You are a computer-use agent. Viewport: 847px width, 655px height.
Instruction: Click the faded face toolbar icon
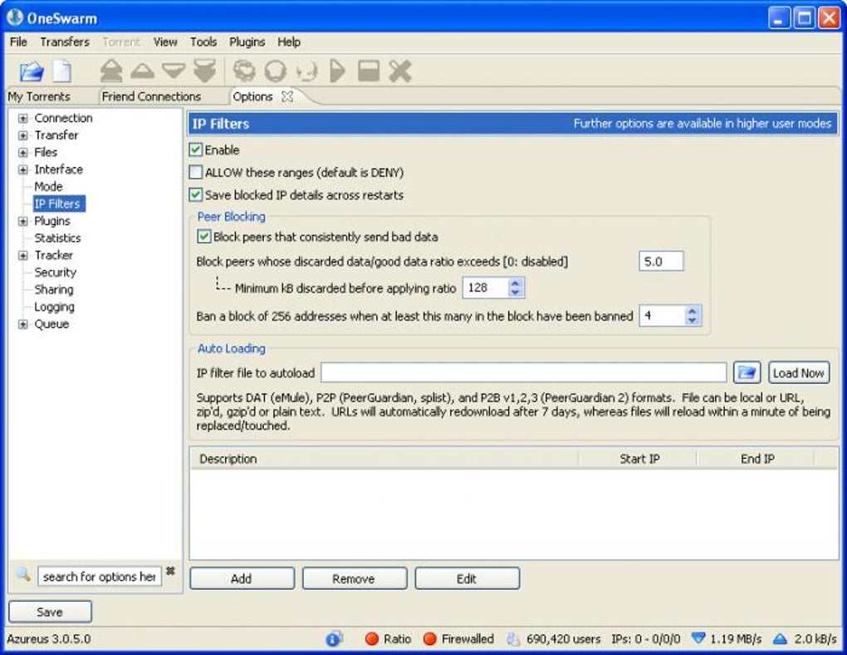point(306,71)
